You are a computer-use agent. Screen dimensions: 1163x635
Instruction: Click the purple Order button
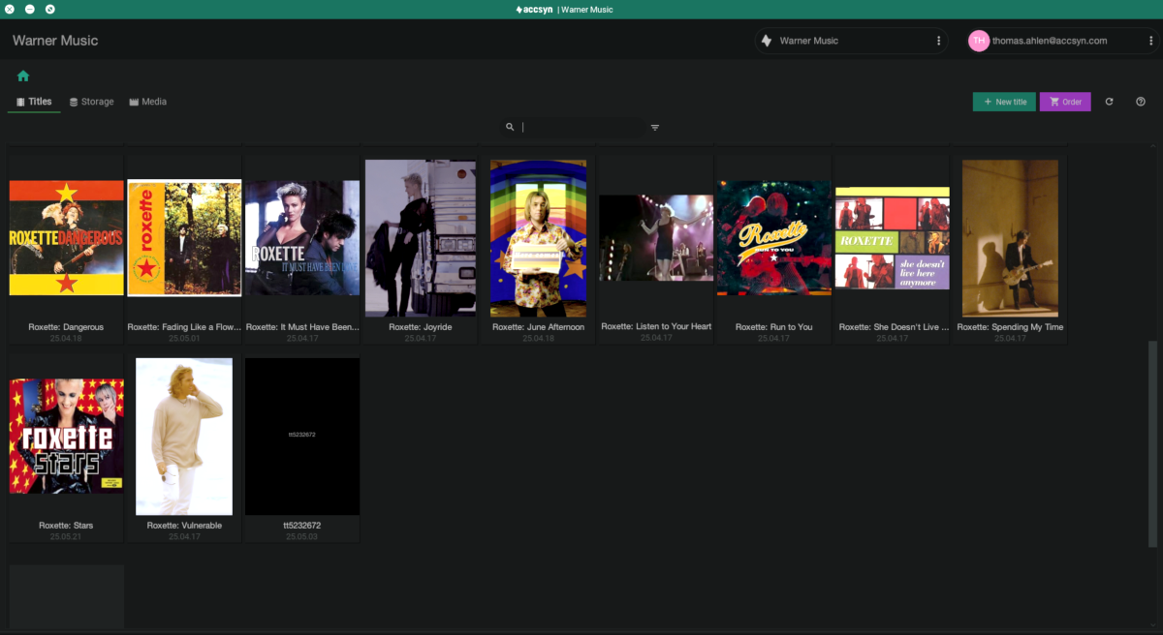coord(1065,102)
